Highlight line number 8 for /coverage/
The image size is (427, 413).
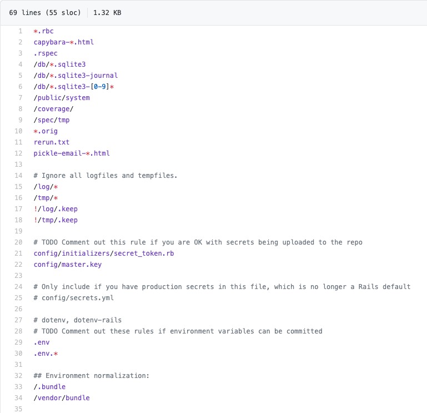click(21, 109)
